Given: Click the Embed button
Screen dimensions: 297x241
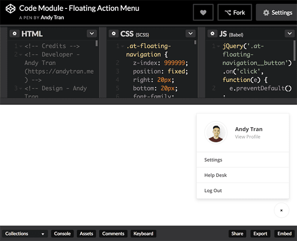Looking at the screenshot, I should [x=285, y=234].
